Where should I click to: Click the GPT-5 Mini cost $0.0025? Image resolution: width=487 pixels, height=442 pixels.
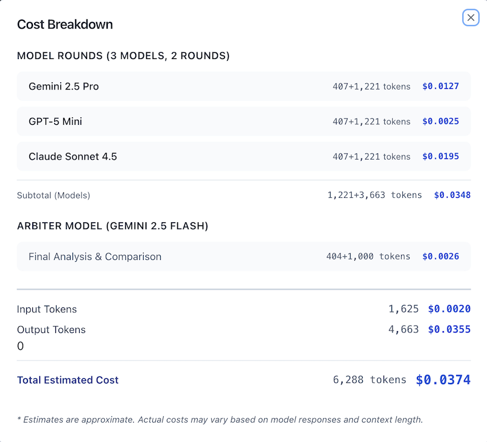441,122
